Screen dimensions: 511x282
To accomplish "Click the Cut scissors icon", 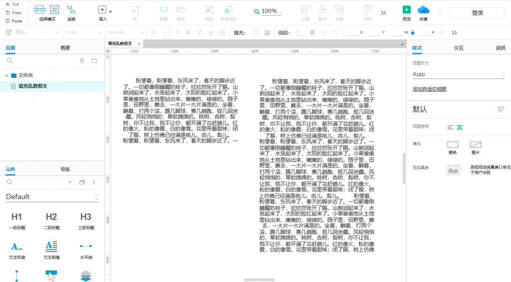I will pyautogui.click(x=7, y=4).
